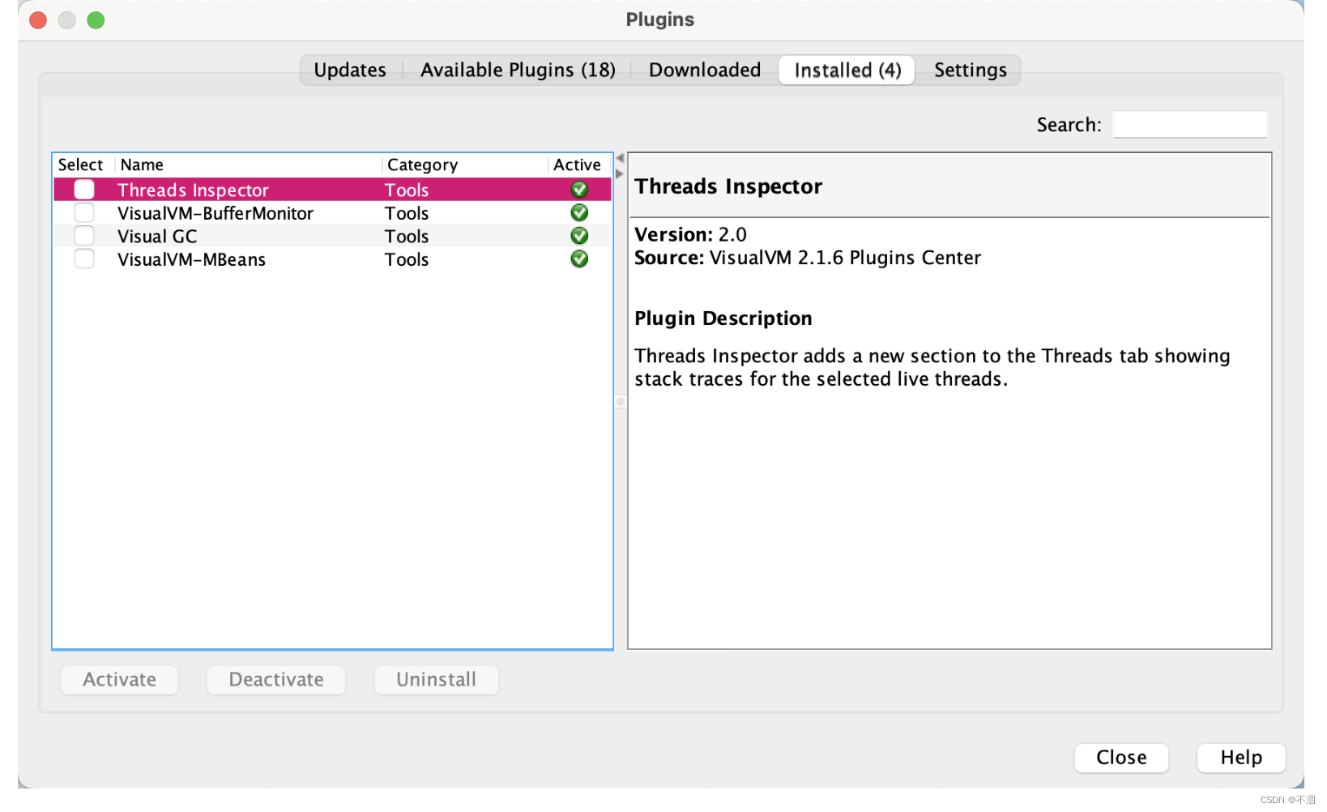Click the Version: 2.0 text
This screenshot has height=812, width=1327.
690,235
